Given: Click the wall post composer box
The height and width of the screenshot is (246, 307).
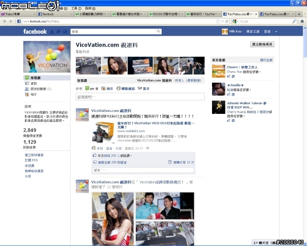Looking at the screenshot, I should pos(140,97).
